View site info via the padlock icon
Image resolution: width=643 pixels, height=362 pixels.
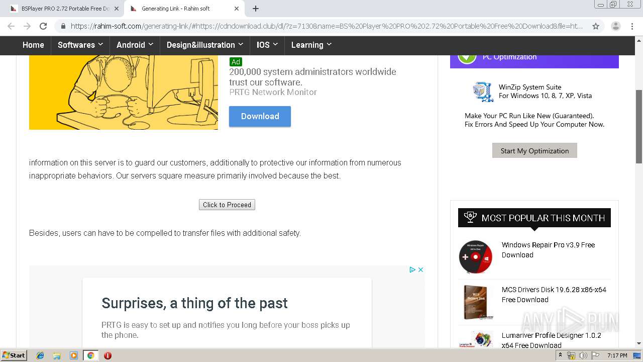click(63, 26)
